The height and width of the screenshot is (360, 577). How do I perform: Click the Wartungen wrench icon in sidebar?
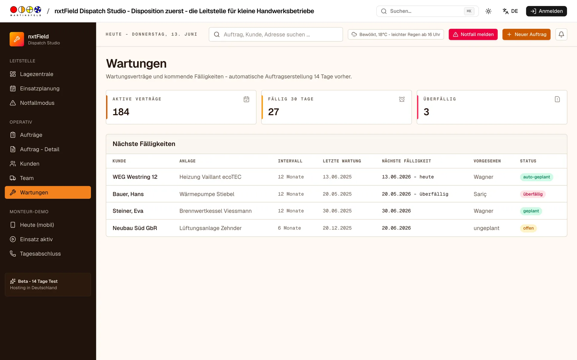13,193
